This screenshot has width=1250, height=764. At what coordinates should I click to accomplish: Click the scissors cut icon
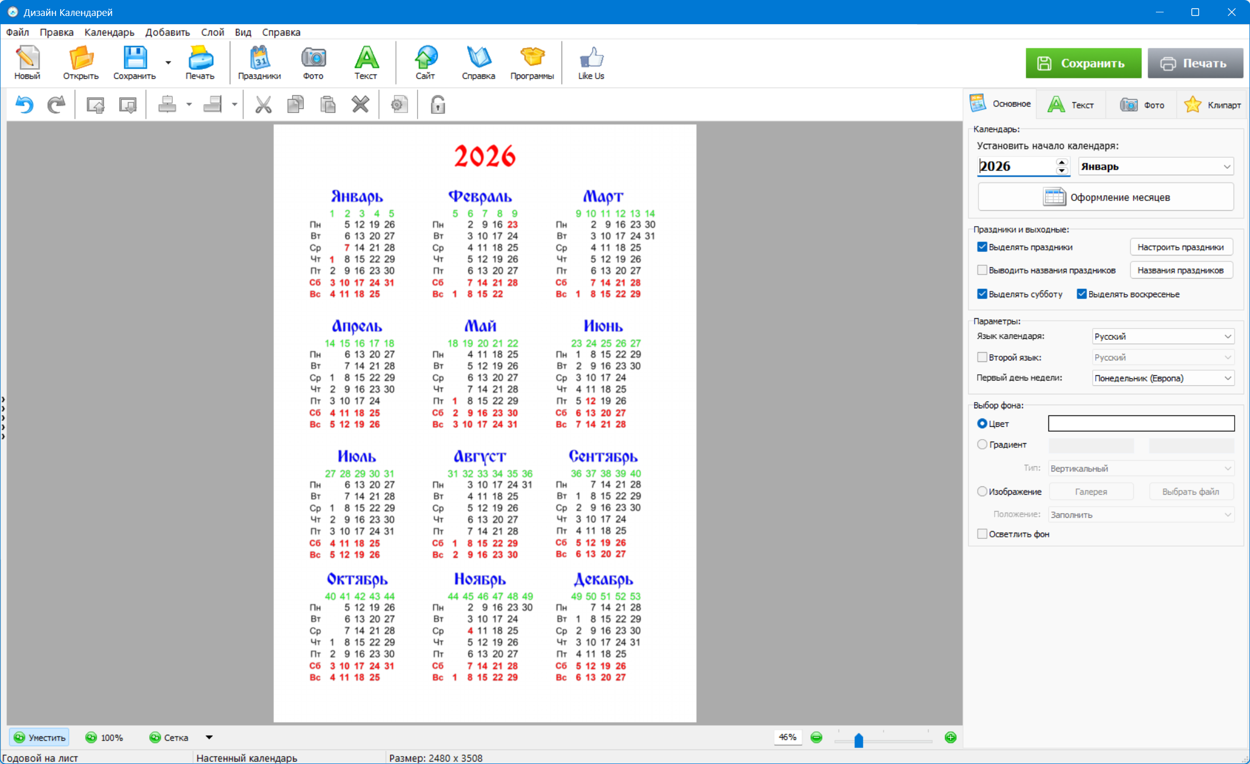(x=263, y=105)
